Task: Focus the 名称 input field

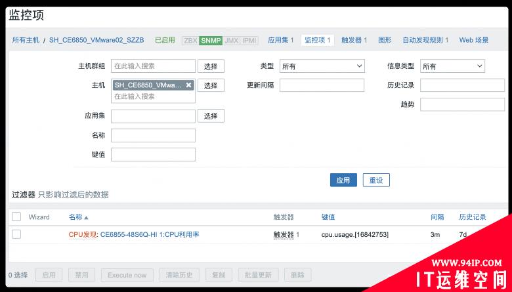Action: coord(153,135)
